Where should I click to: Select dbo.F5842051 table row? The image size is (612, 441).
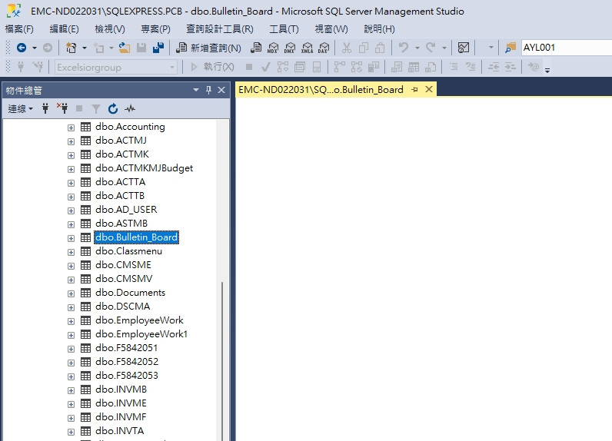[126, 348]
